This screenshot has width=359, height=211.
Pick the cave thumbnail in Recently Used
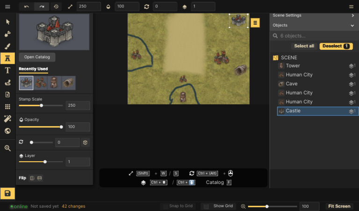pos(68,83)
